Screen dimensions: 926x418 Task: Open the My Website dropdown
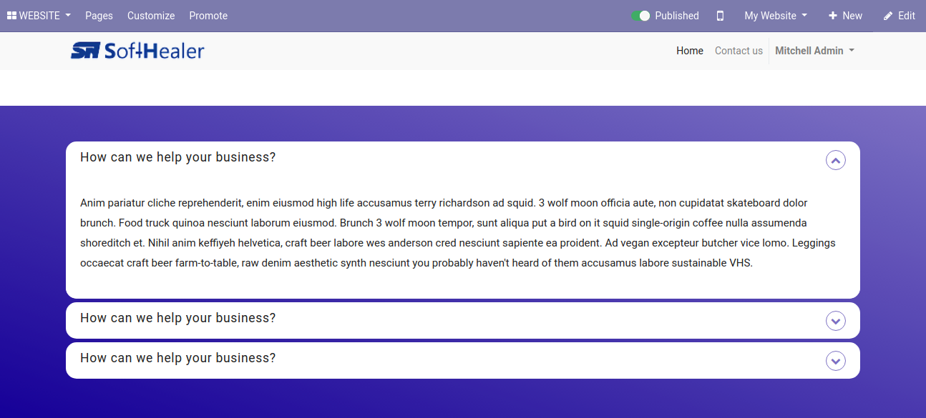point(776,16)
